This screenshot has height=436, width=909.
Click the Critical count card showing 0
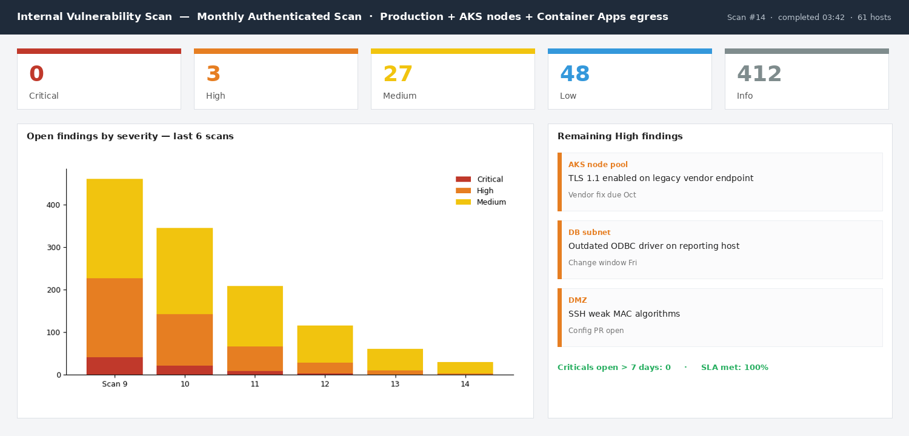click(x=99, y=79)
